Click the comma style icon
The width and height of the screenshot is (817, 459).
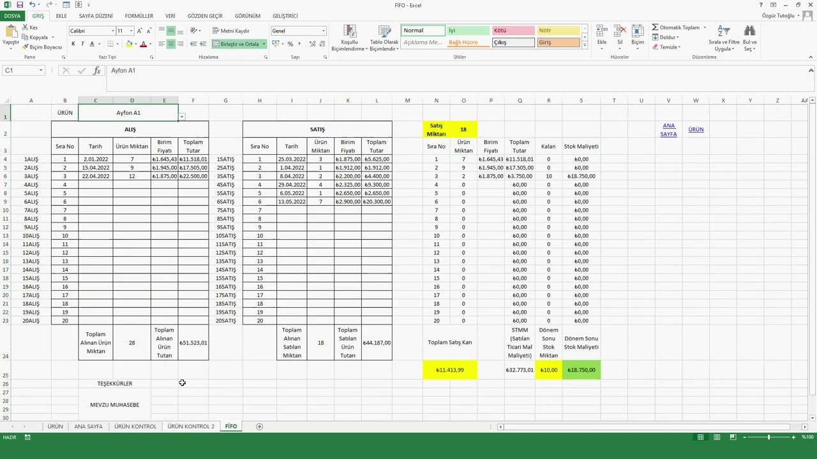pyautogui.click(x=299, y=44)
